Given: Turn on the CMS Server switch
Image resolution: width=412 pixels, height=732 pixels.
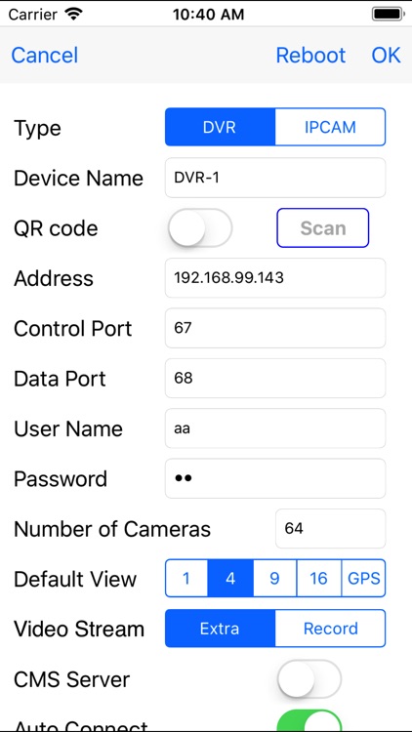Looking at the screenshot, I should point(309,678).
